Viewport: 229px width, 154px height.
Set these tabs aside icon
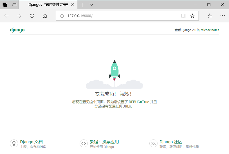pyautogui.click(x=14, y=5)
